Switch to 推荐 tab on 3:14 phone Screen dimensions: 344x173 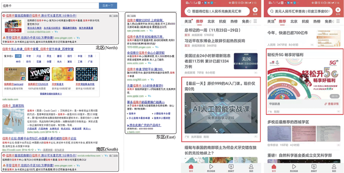pyautogui.click(x=283, y=21)
